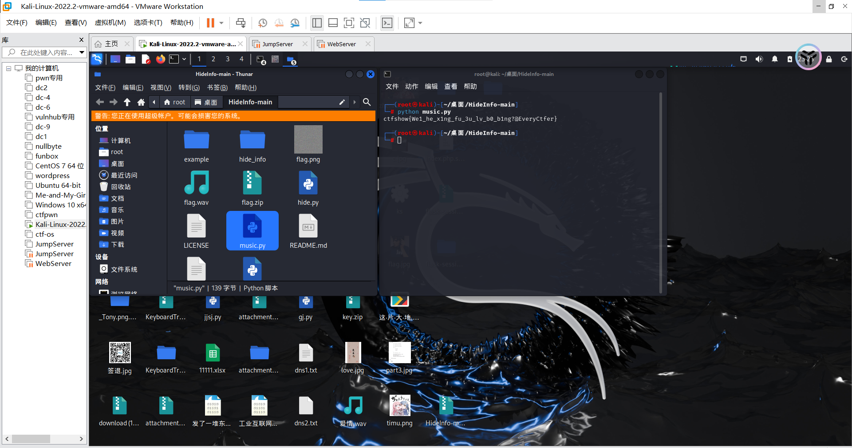Image resolution: width=852 pixels, height=448 pixels.
Task: Click the Kali notifications bell icon
Action: [x=775, y=59]
